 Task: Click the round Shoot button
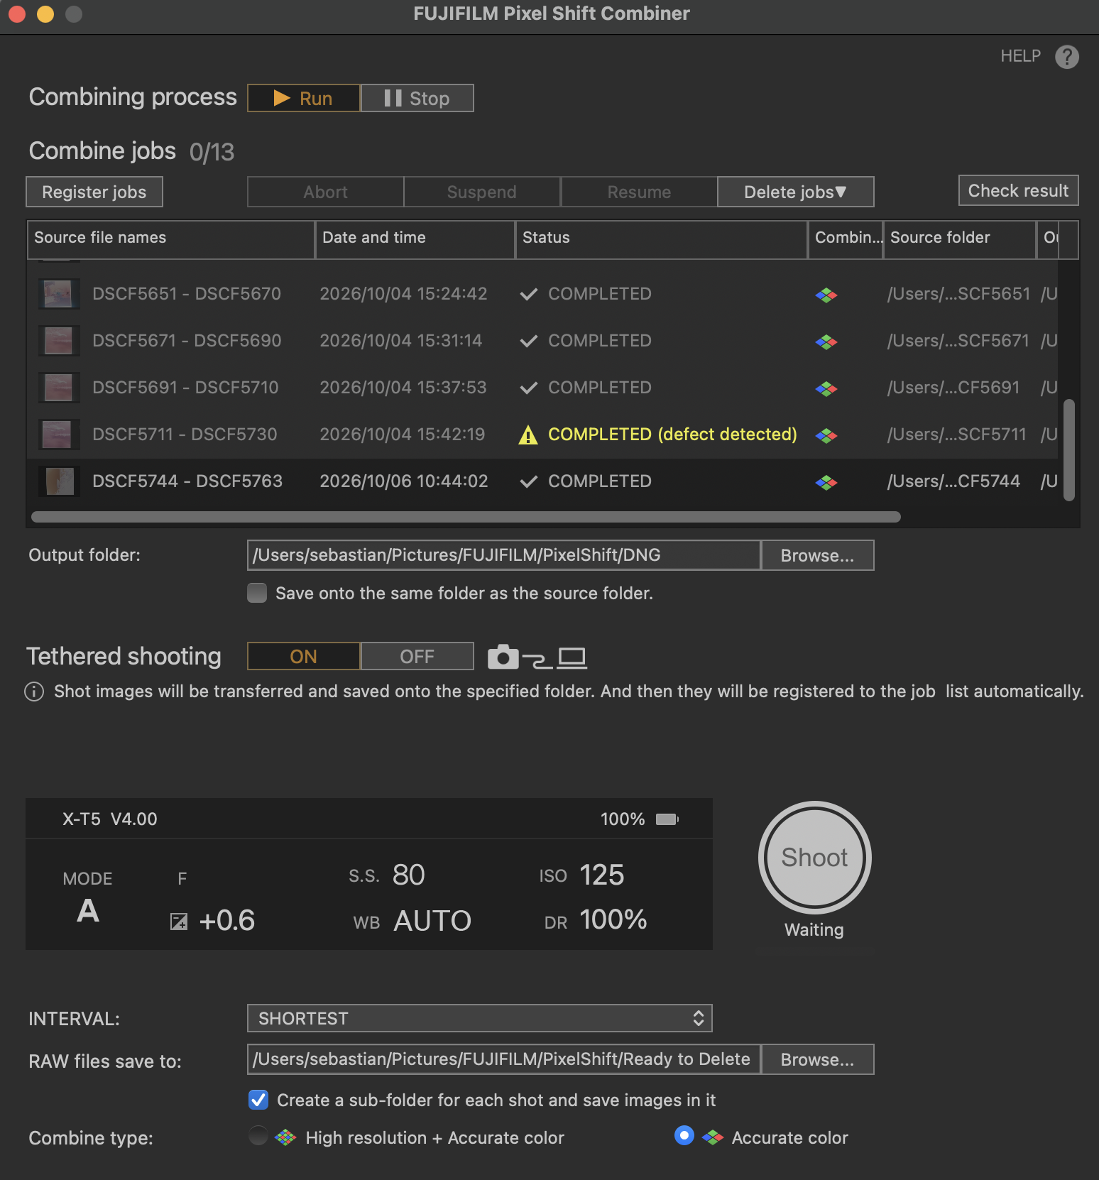point(814,858)
